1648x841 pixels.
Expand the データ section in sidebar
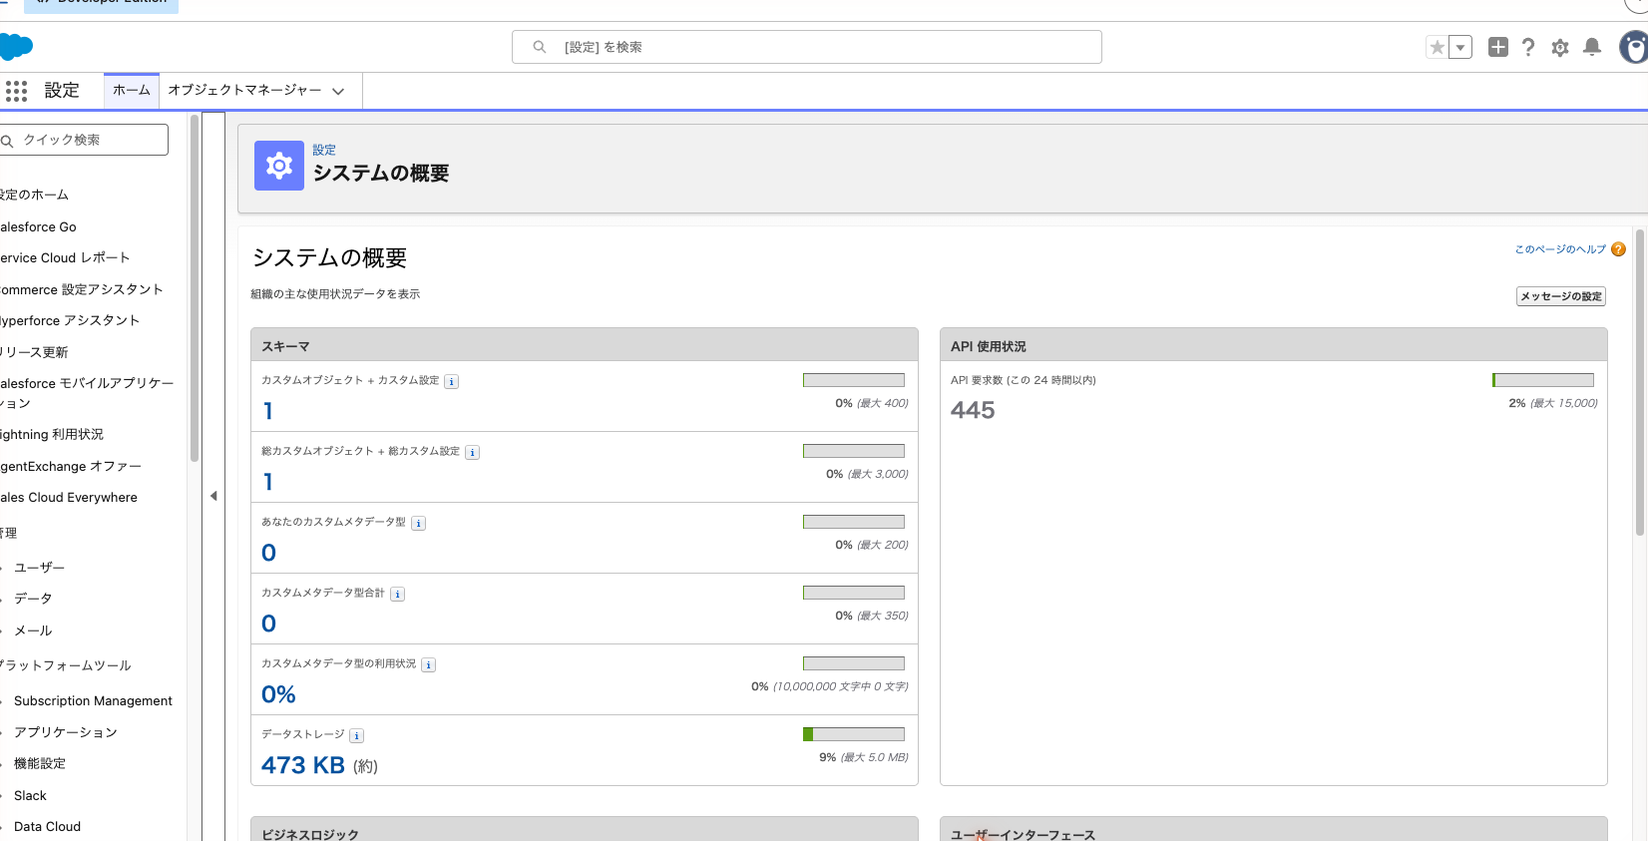[x=3, y=599]
